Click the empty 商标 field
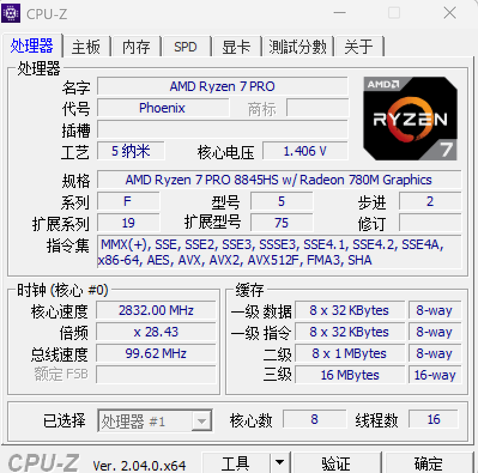Screen dimensions: 478x473 point(317,108)
